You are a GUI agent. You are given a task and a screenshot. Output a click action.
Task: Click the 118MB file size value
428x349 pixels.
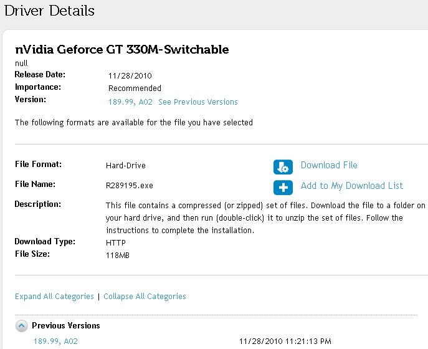[118, 256]
